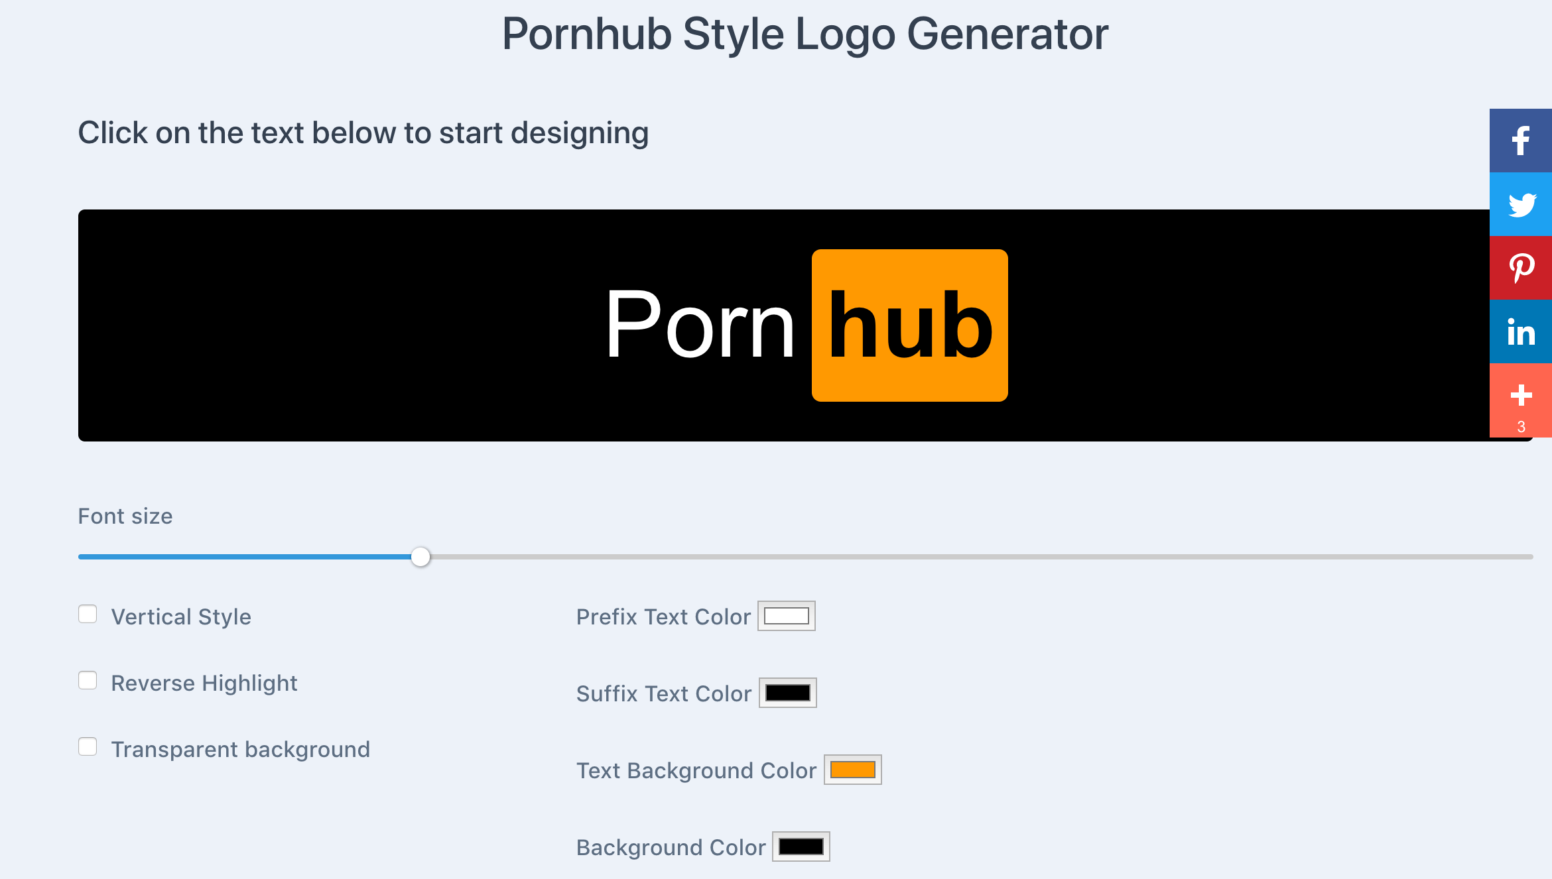The image size is (1552, 879).
Task: Click the Background Color swatch
Action: click(802, 847)
